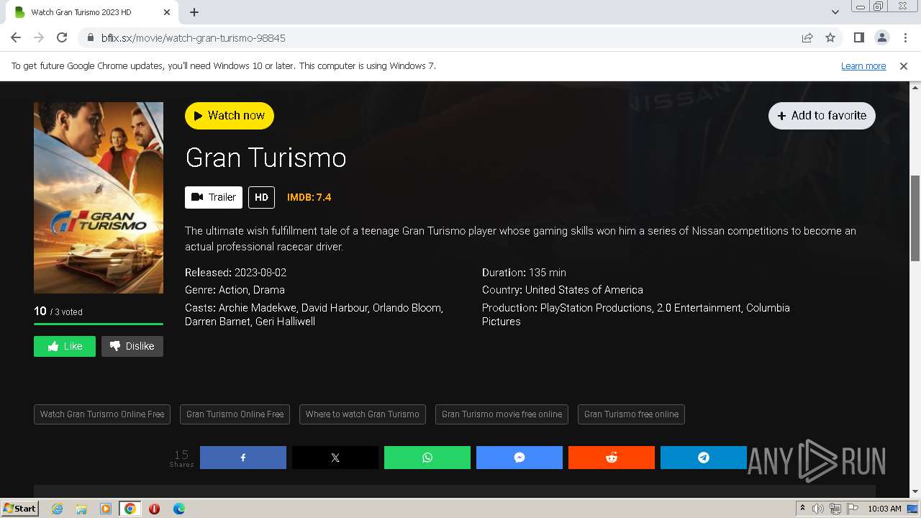Open PlayStation Productions link
This screenshot has height=518, width=921.
tap(596, 308)
